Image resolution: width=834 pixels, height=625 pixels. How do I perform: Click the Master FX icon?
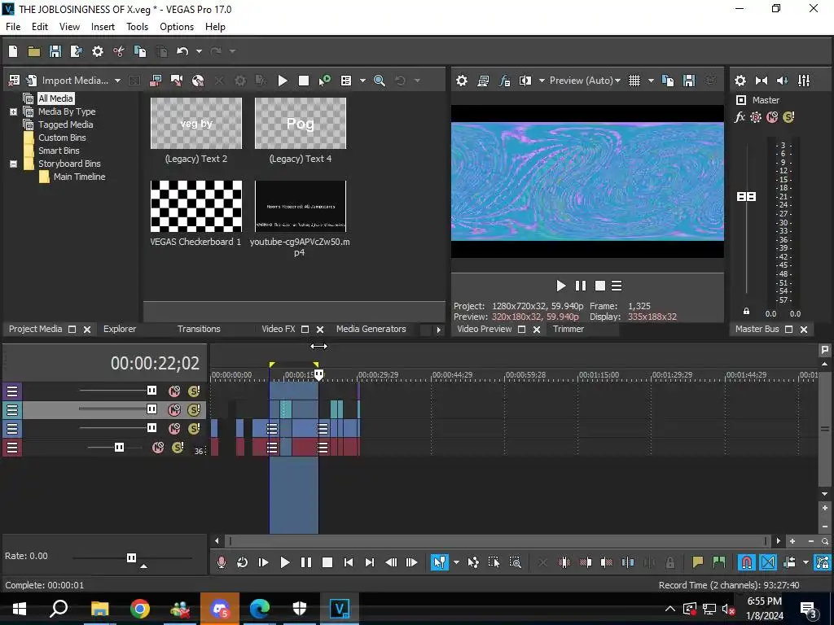pyautogui.click(x=740, y=117)
